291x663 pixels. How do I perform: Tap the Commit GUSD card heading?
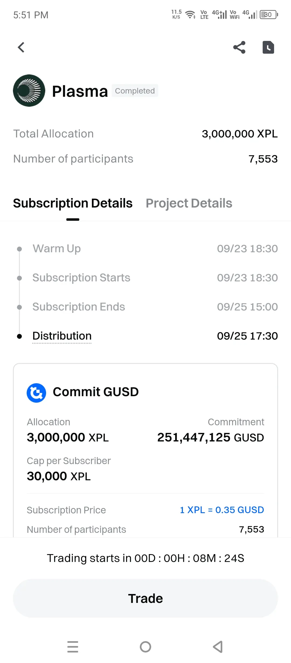(96, 392)
